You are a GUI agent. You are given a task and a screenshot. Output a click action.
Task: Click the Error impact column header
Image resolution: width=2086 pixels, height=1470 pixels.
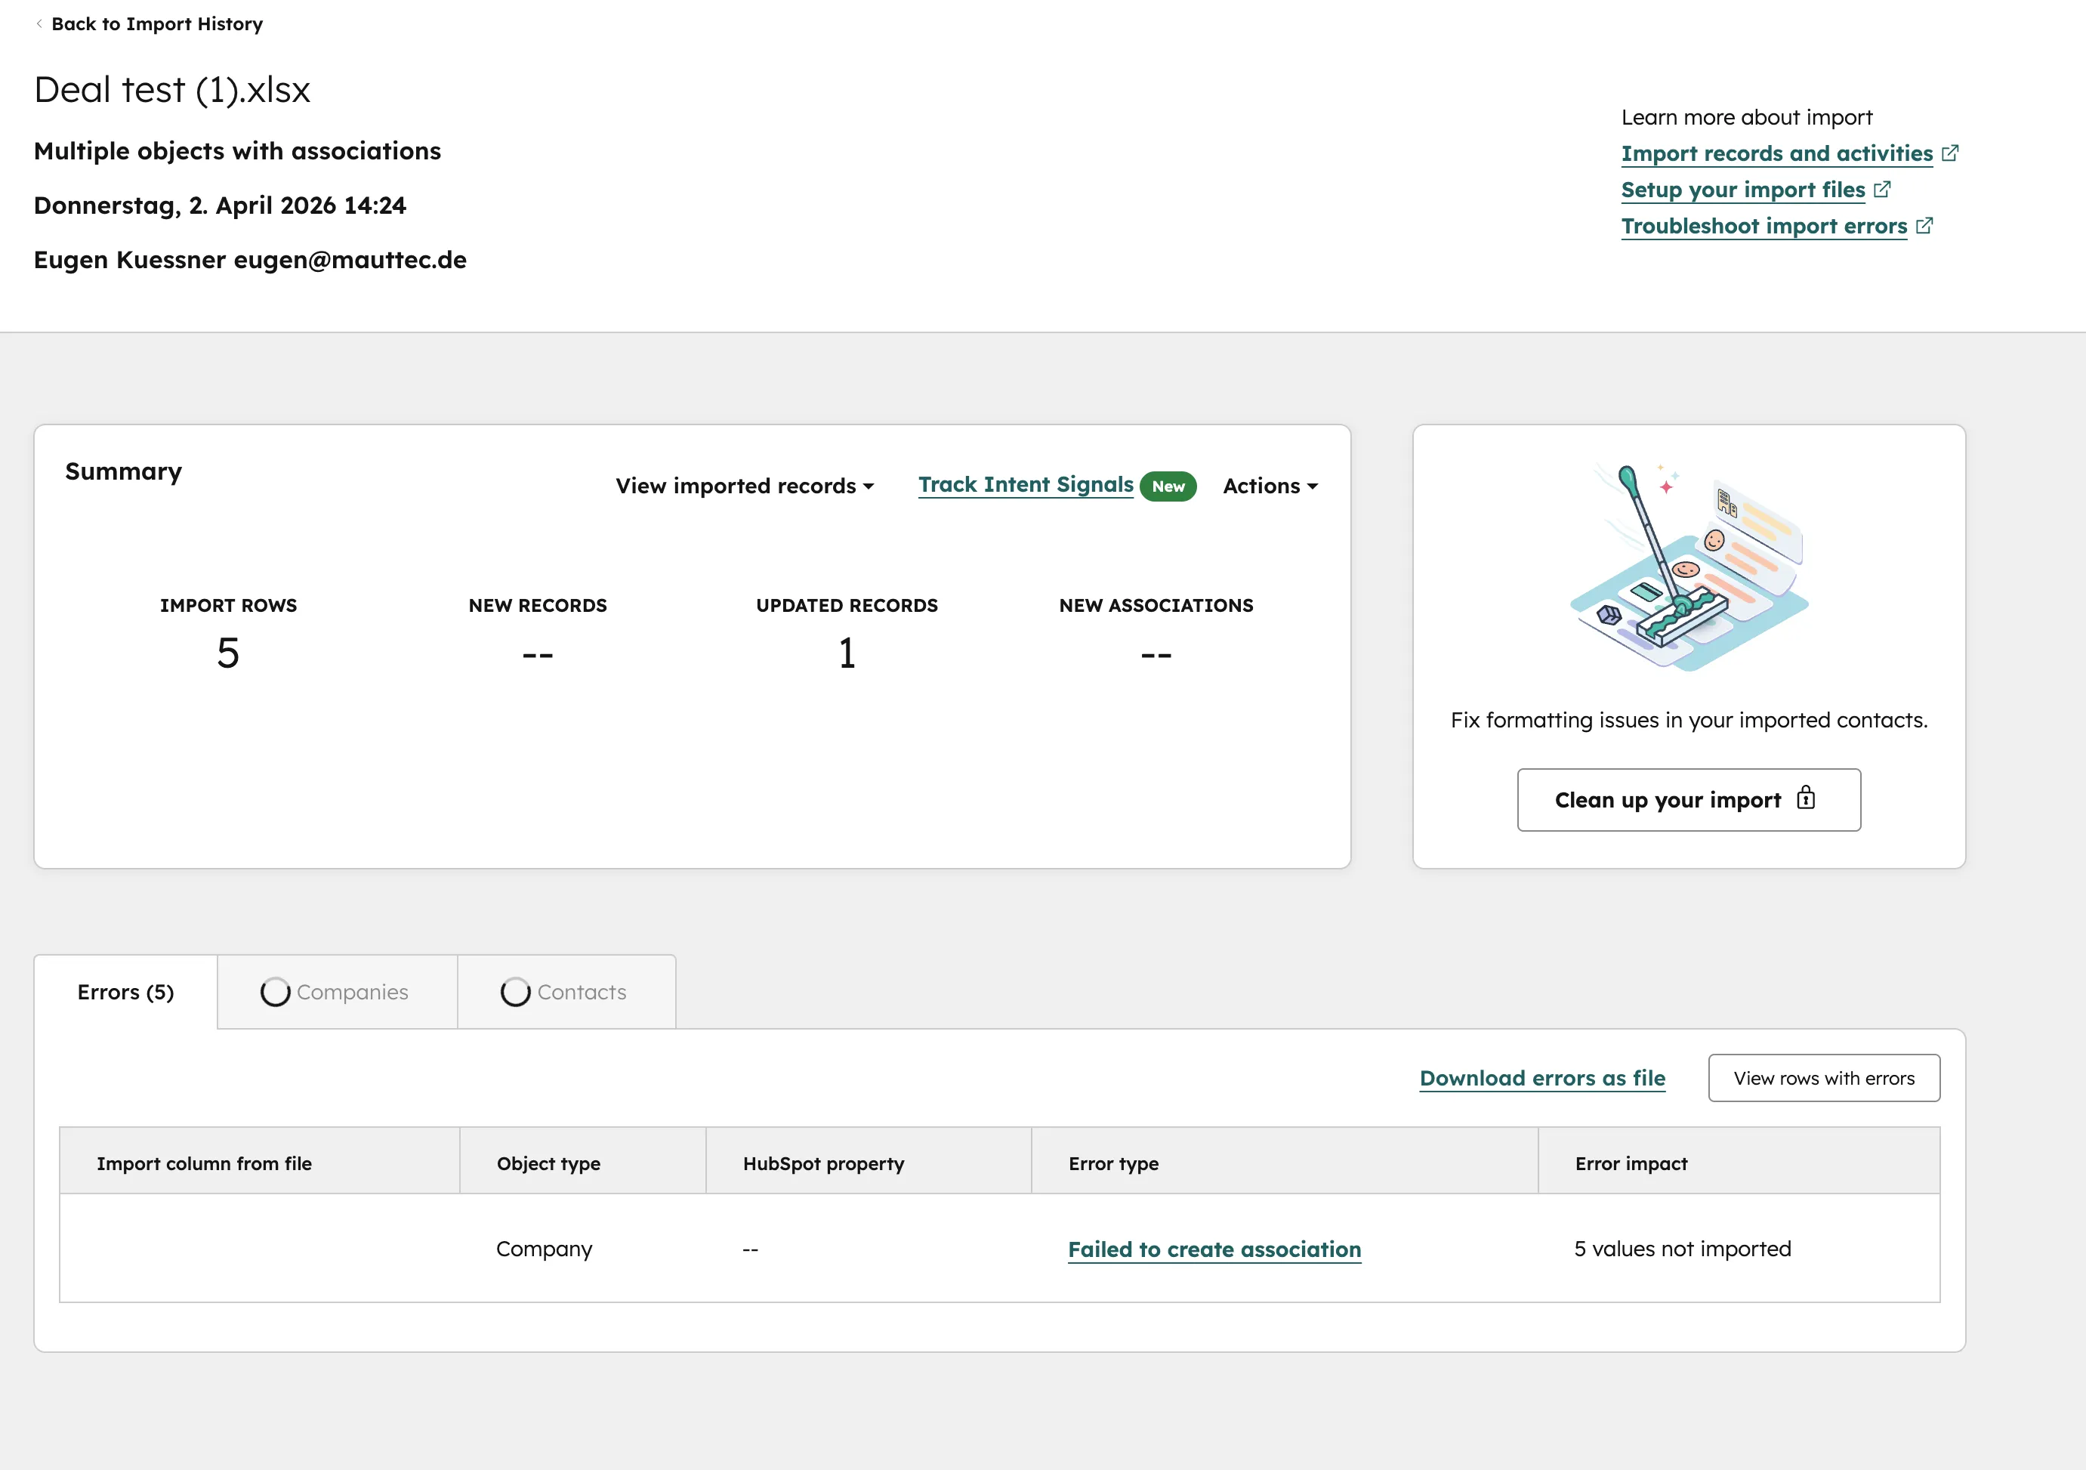[x=1631, y=1164]
